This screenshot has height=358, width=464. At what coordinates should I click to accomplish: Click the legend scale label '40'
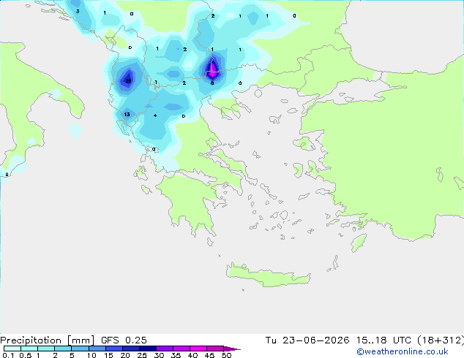pyautogui.click(x=192, y=355)
